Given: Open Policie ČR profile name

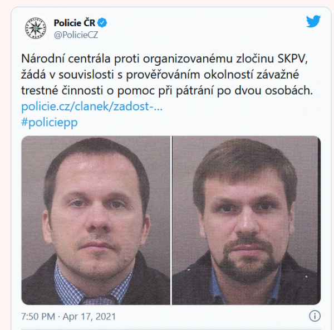Looking at the screenshot, I should [74, 23].
